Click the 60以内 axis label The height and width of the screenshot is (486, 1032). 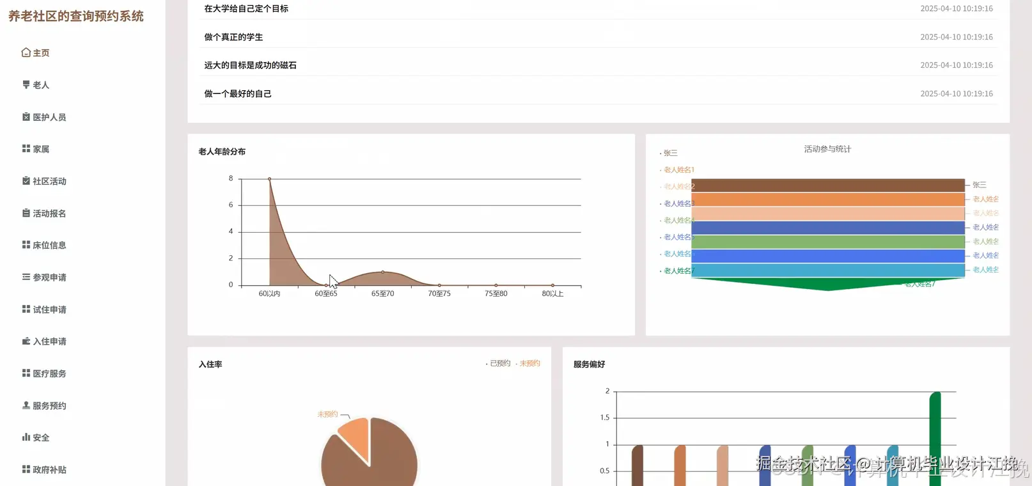(269, 294)
